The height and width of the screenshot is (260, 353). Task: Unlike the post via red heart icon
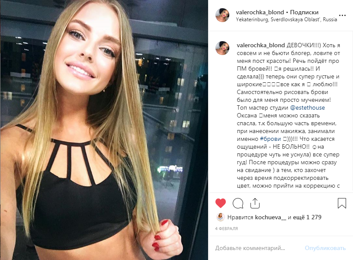tap(220, 203)
